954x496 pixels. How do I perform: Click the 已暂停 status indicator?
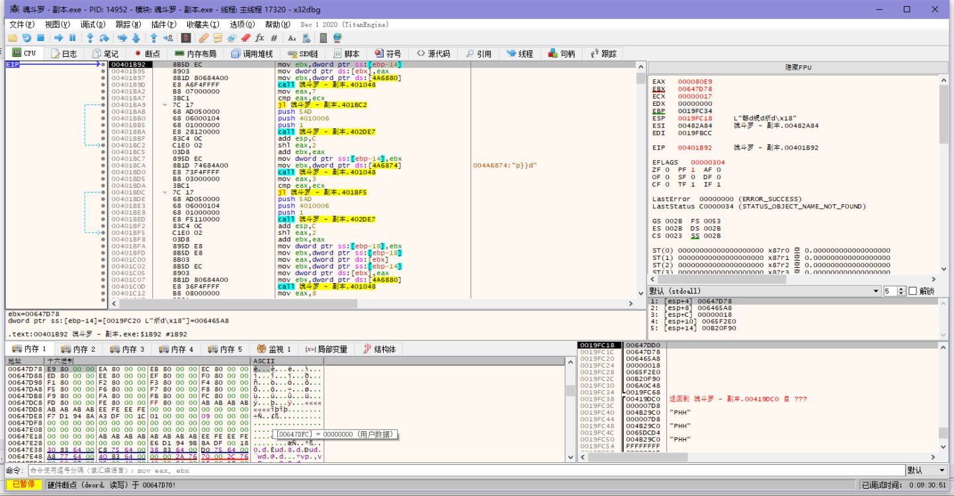(x=24, y=485)
